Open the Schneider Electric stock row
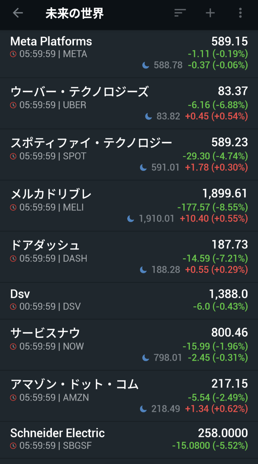This screenshot has height=464, width=258. point(58,433)
